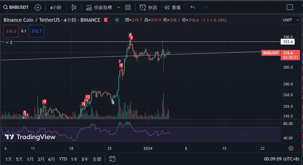Click the 開=319.7 open value
The width and height of the screenshot is (303, 165).
point(133,20)
